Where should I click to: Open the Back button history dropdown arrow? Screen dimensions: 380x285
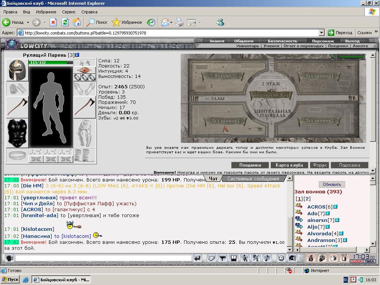click(x=28, y=22)
